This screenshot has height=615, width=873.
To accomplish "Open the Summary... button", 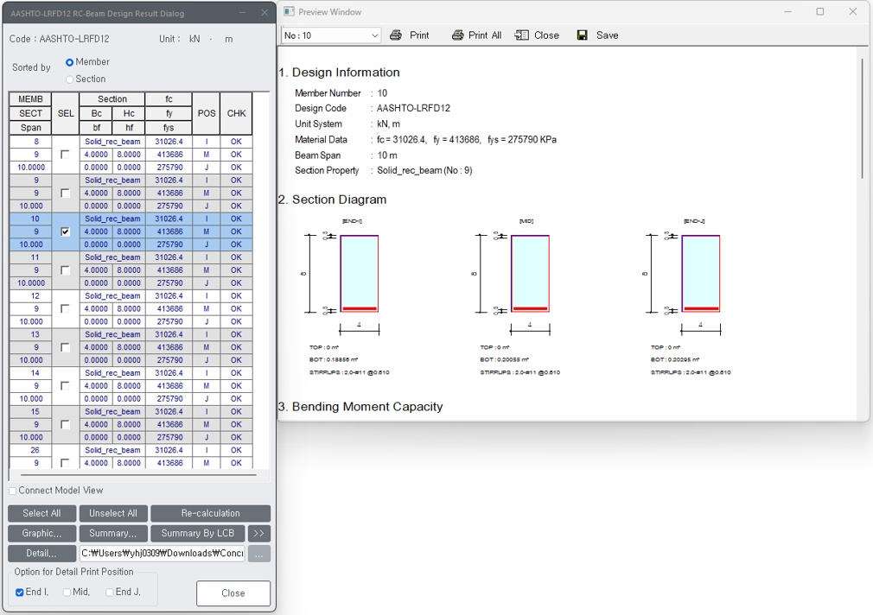I will (113, 533).
